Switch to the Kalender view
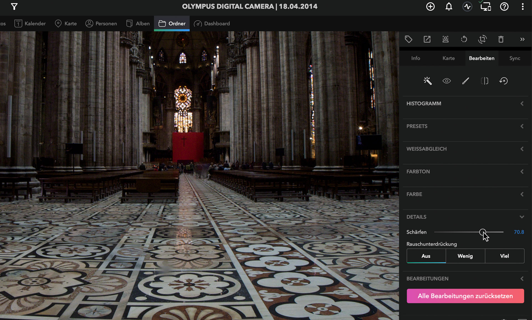532x320 pixels. (x=30, y=24)
